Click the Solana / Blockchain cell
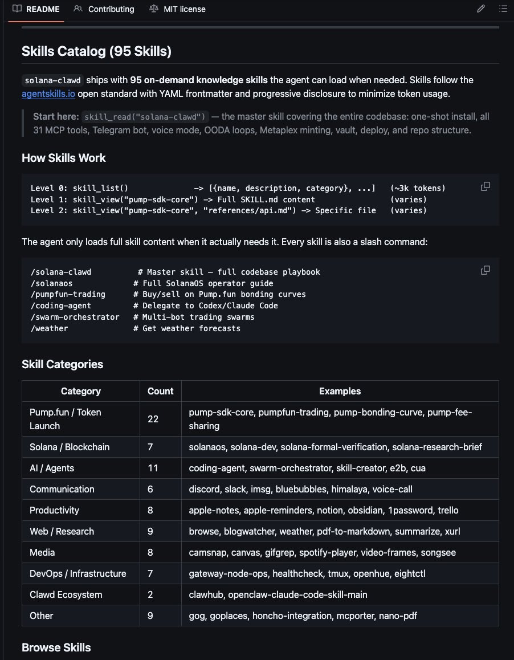 point(81,447)
